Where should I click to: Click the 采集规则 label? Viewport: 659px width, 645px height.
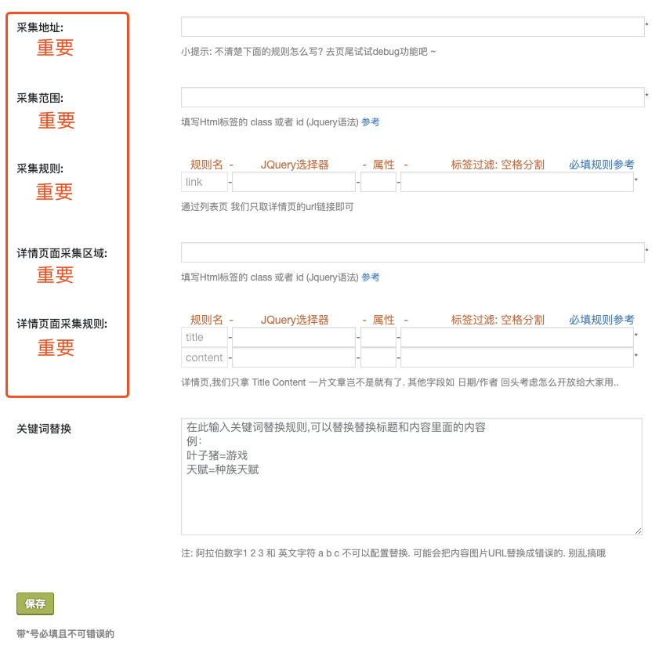(x=40, y=168)
